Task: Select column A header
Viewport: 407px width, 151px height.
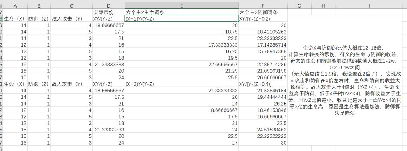Action: (15, 6)
